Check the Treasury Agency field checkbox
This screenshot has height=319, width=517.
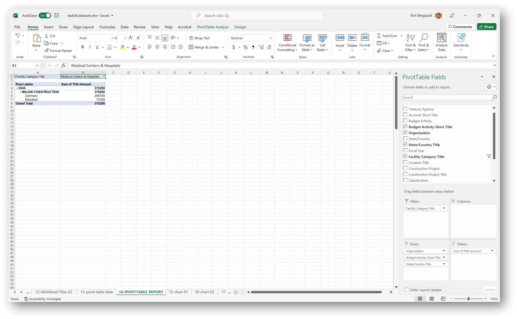point(405,109)
